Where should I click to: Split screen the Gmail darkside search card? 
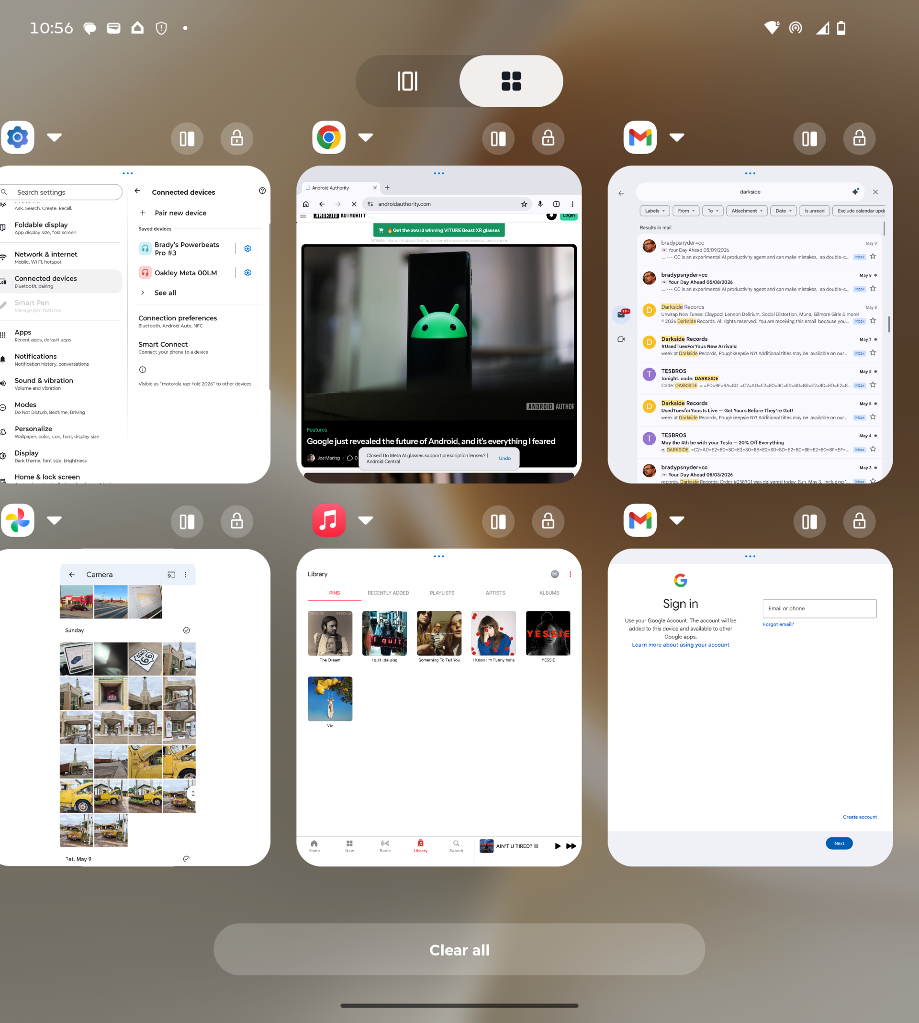(809, 138)
